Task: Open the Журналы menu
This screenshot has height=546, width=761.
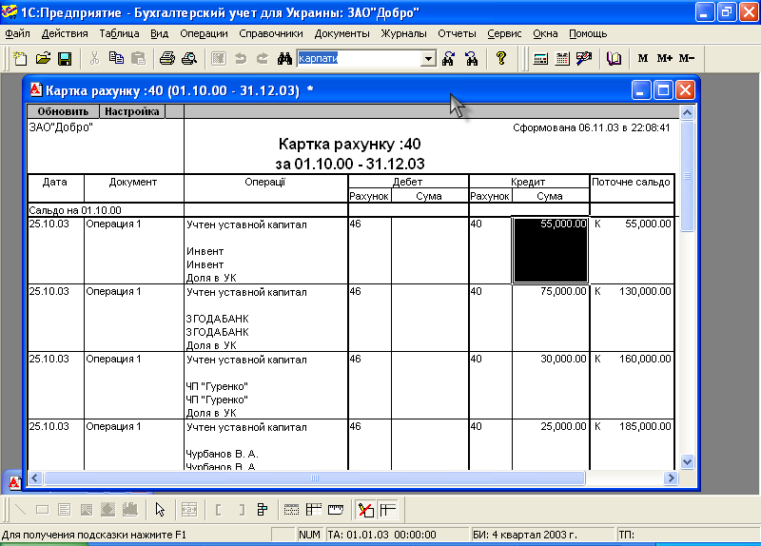Action: click(x=403, y=33)
